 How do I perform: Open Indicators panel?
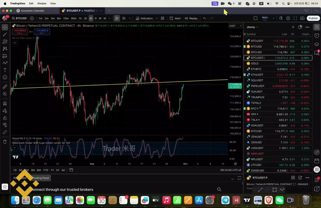(x=144, y=18)
